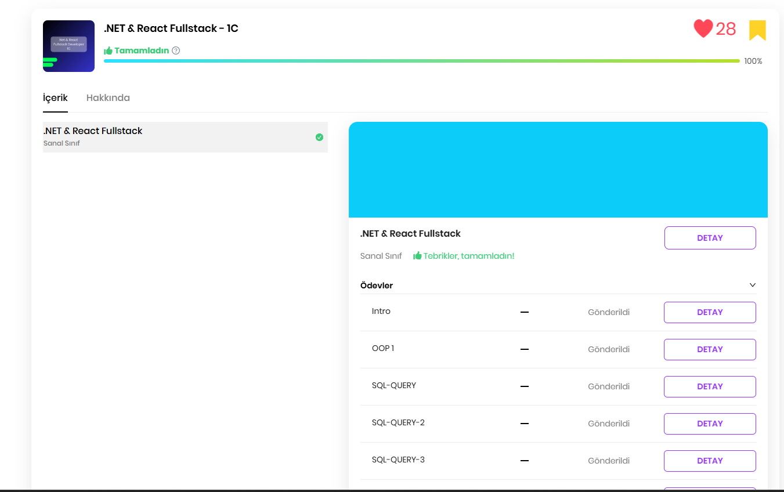The width and height of the screenshot is (784, 492).
Task: Click the Intro assignment name
Action: tap(381, 311)
